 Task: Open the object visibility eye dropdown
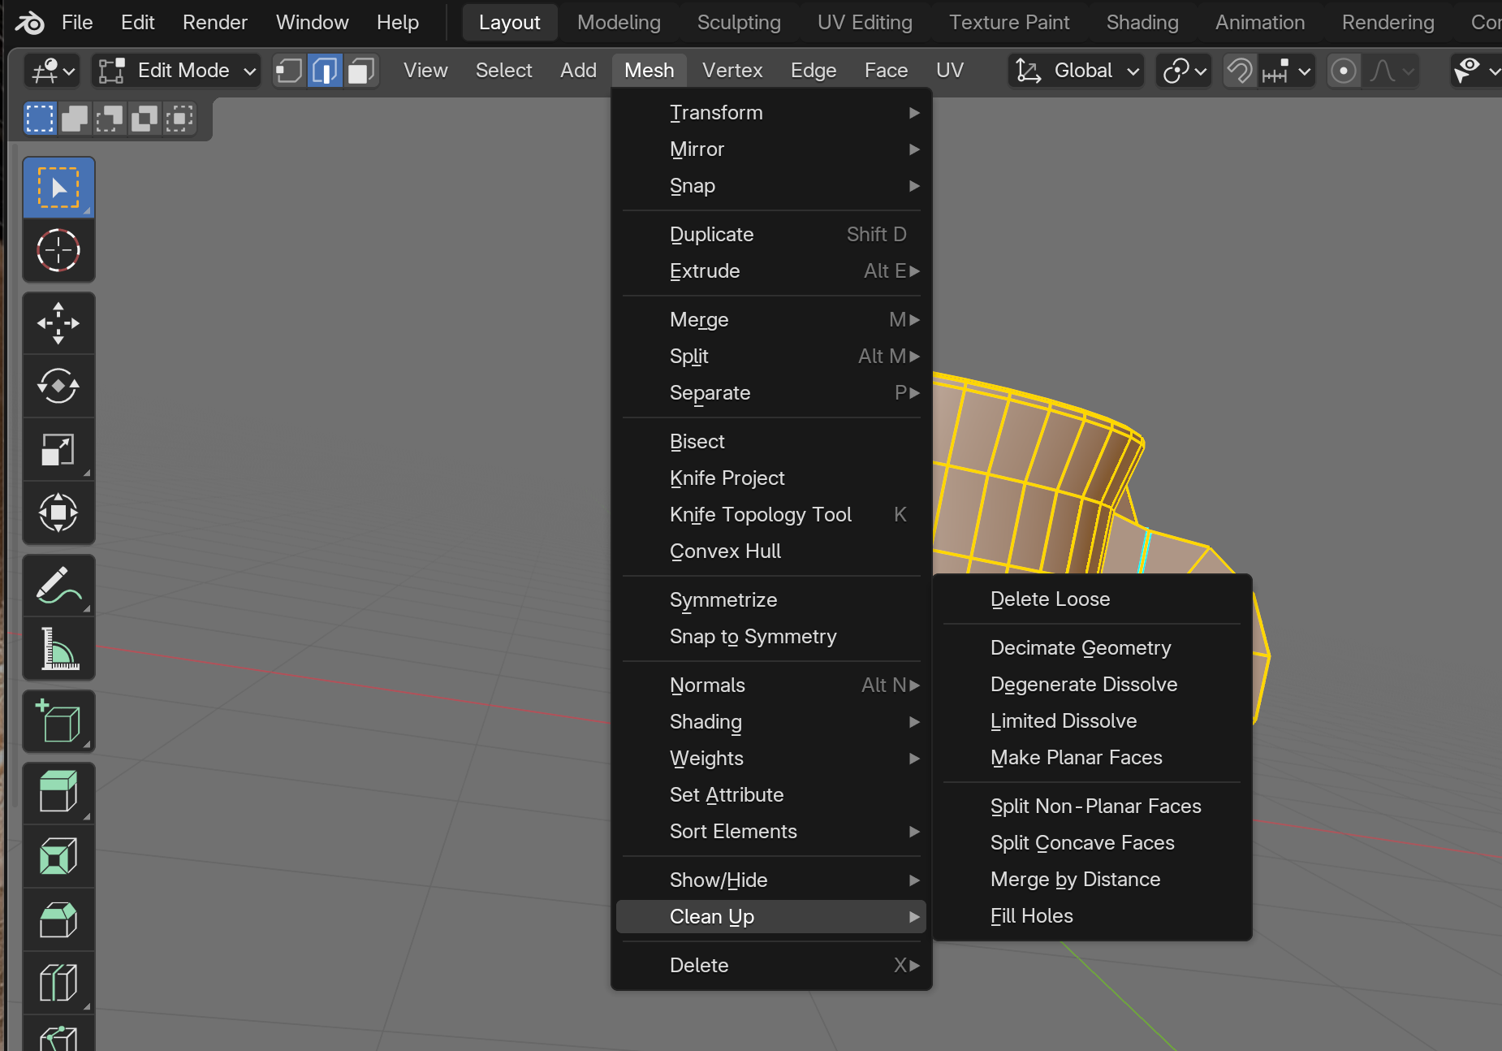[x=1477, y=71]
